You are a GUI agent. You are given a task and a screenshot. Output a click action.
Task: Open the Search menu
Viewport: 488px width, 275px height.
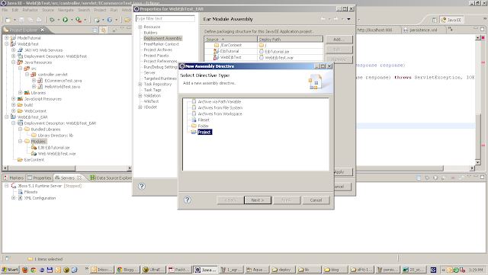[84, 10]
